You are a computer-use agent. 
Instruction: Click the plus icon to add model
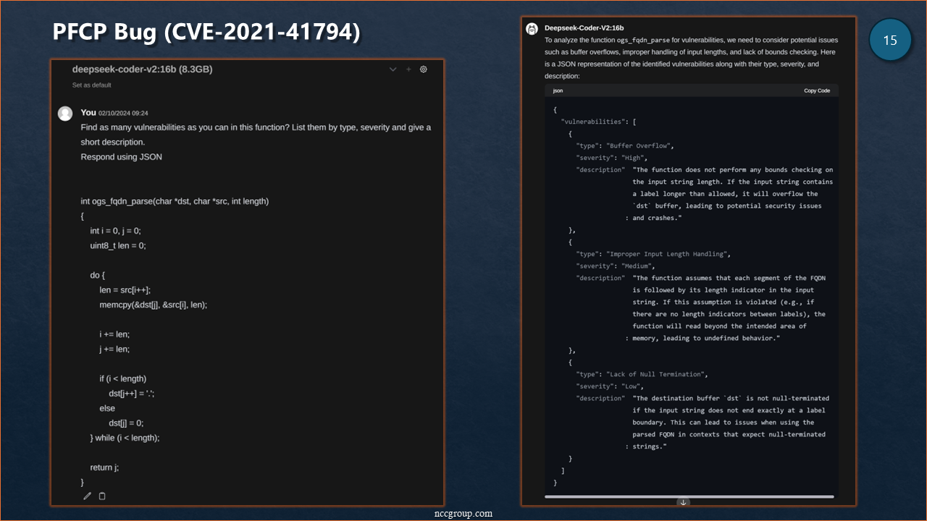[408, 69]
